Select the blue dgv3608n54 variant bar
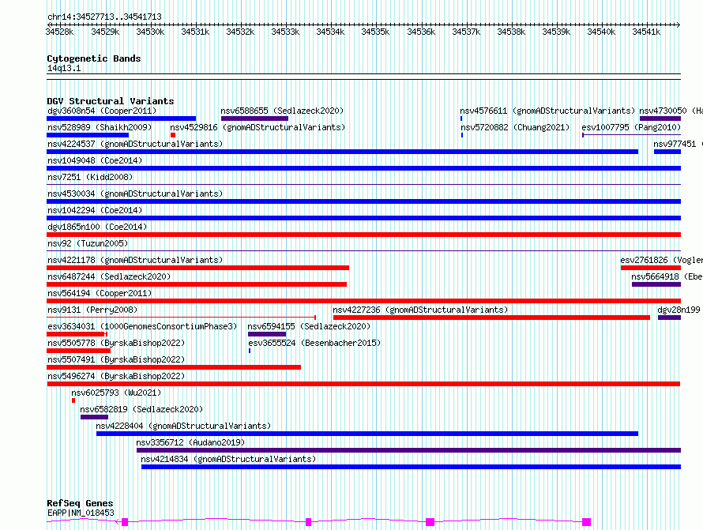 (121, 118)
